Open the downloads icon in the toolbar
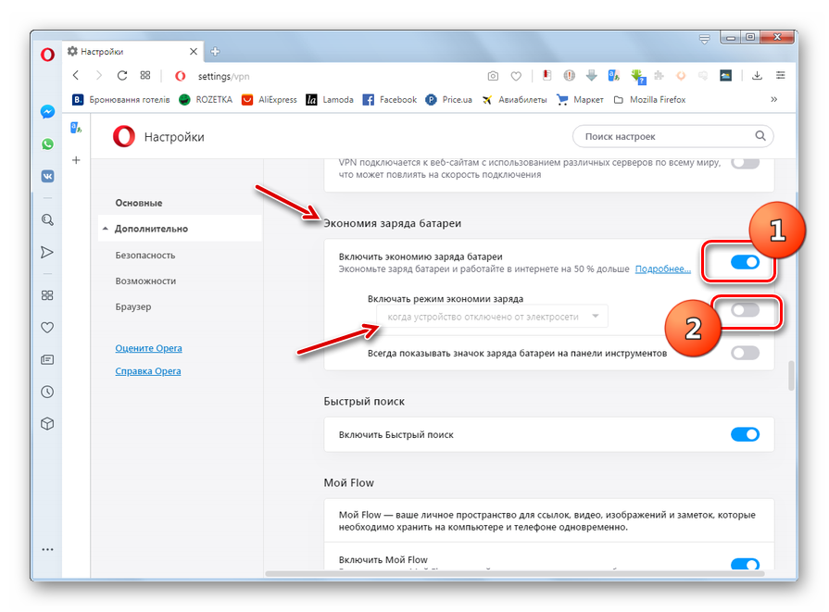Image resolution: width=829 pixels, height=612 pixels. 757,76
